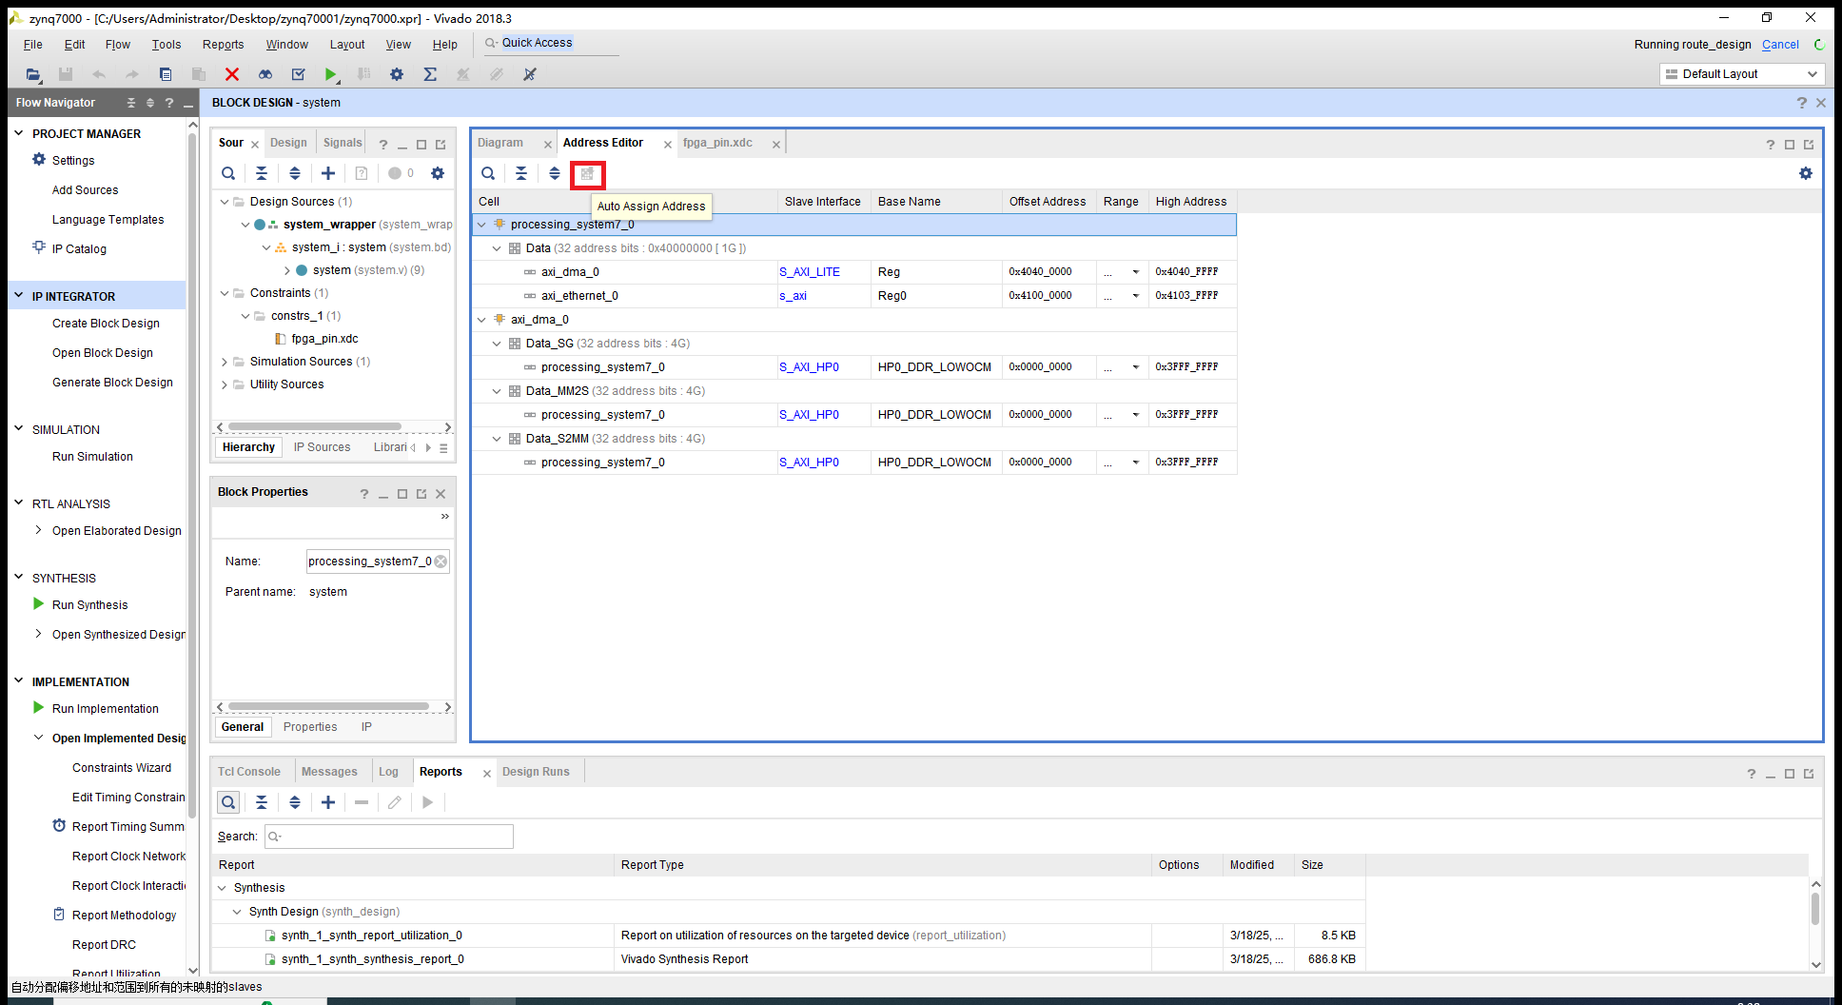Open the Tools menu
The image size is (1842, 1005).
click(x=167, y=45)
